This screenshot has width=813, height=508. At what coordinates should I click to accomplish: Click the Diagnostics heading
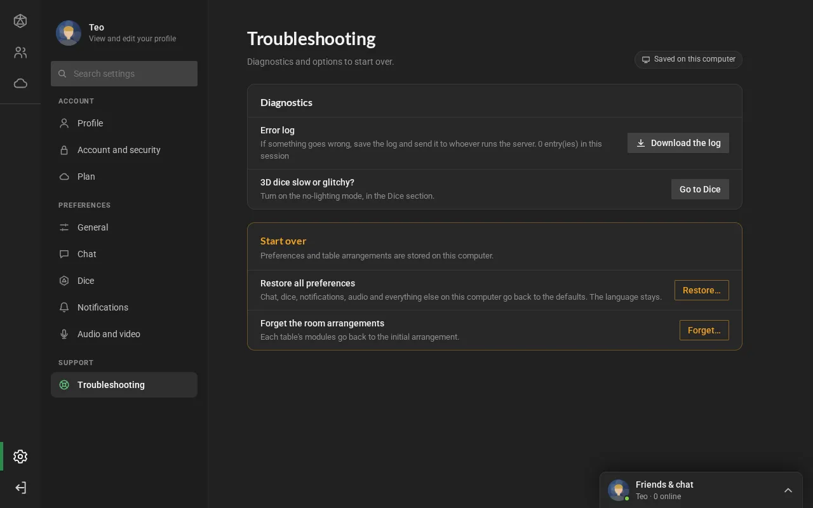click(x=286, y=102)
